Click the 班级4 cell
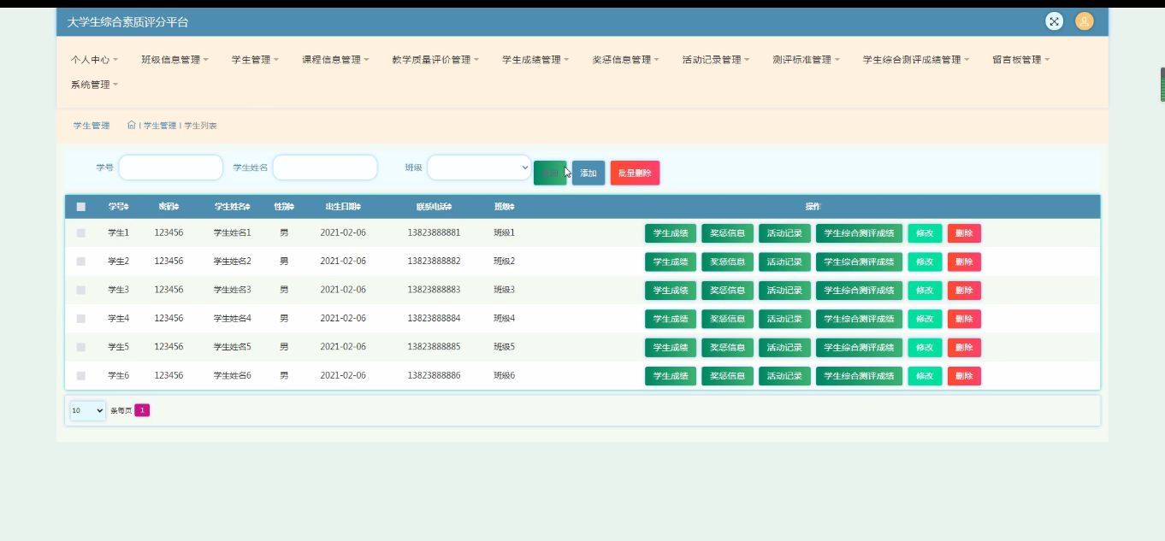 (x=504, y=318)
